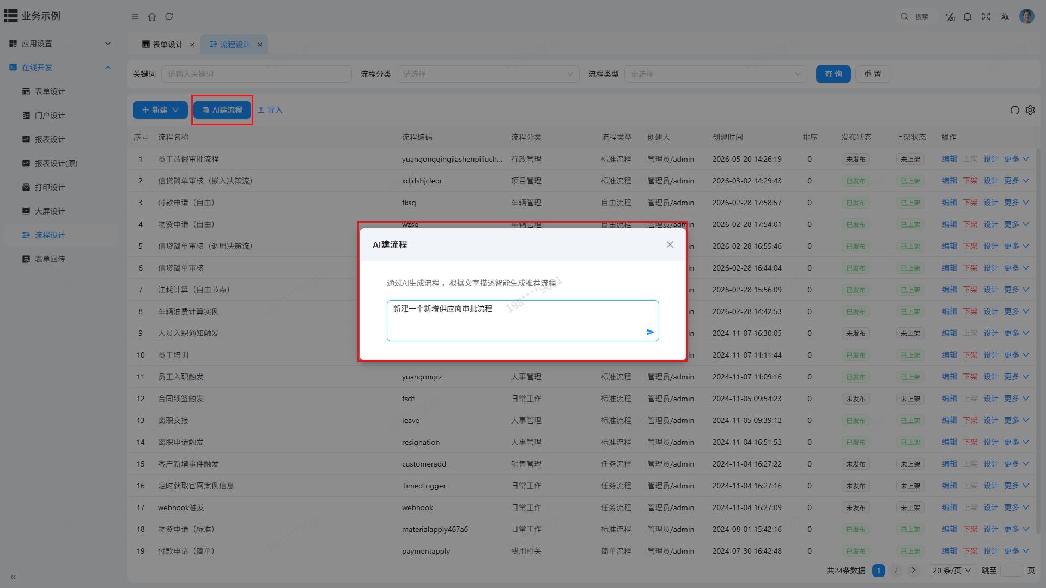The width and height of the screenshot is (1046, 588).
Task: Expand 更多 for 付款申请（自由）row
Action: pos(1017,203)
